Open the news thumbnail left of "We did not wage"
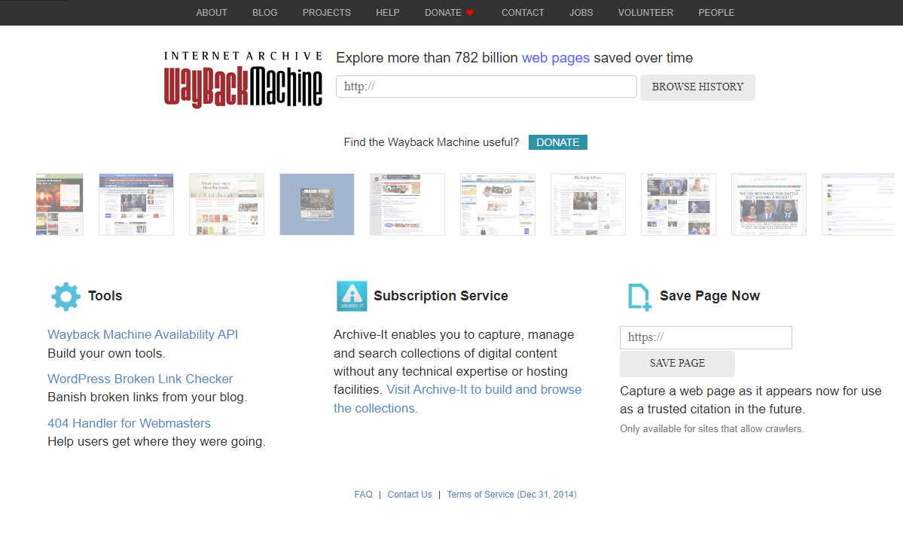The image size is (903, 536). 679,204
